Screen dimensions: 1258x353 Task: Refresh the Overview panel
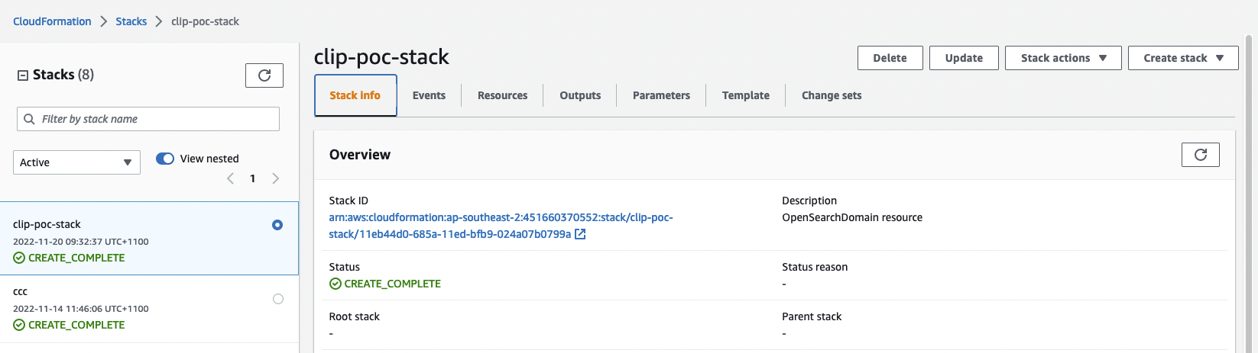[1201, 155]
